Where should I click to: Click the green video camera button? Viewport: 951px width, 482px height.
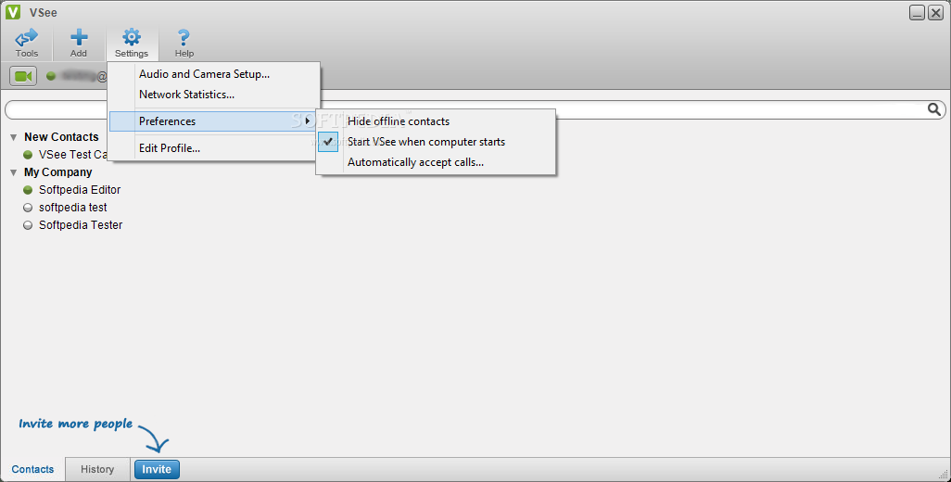tap(23, 76)
